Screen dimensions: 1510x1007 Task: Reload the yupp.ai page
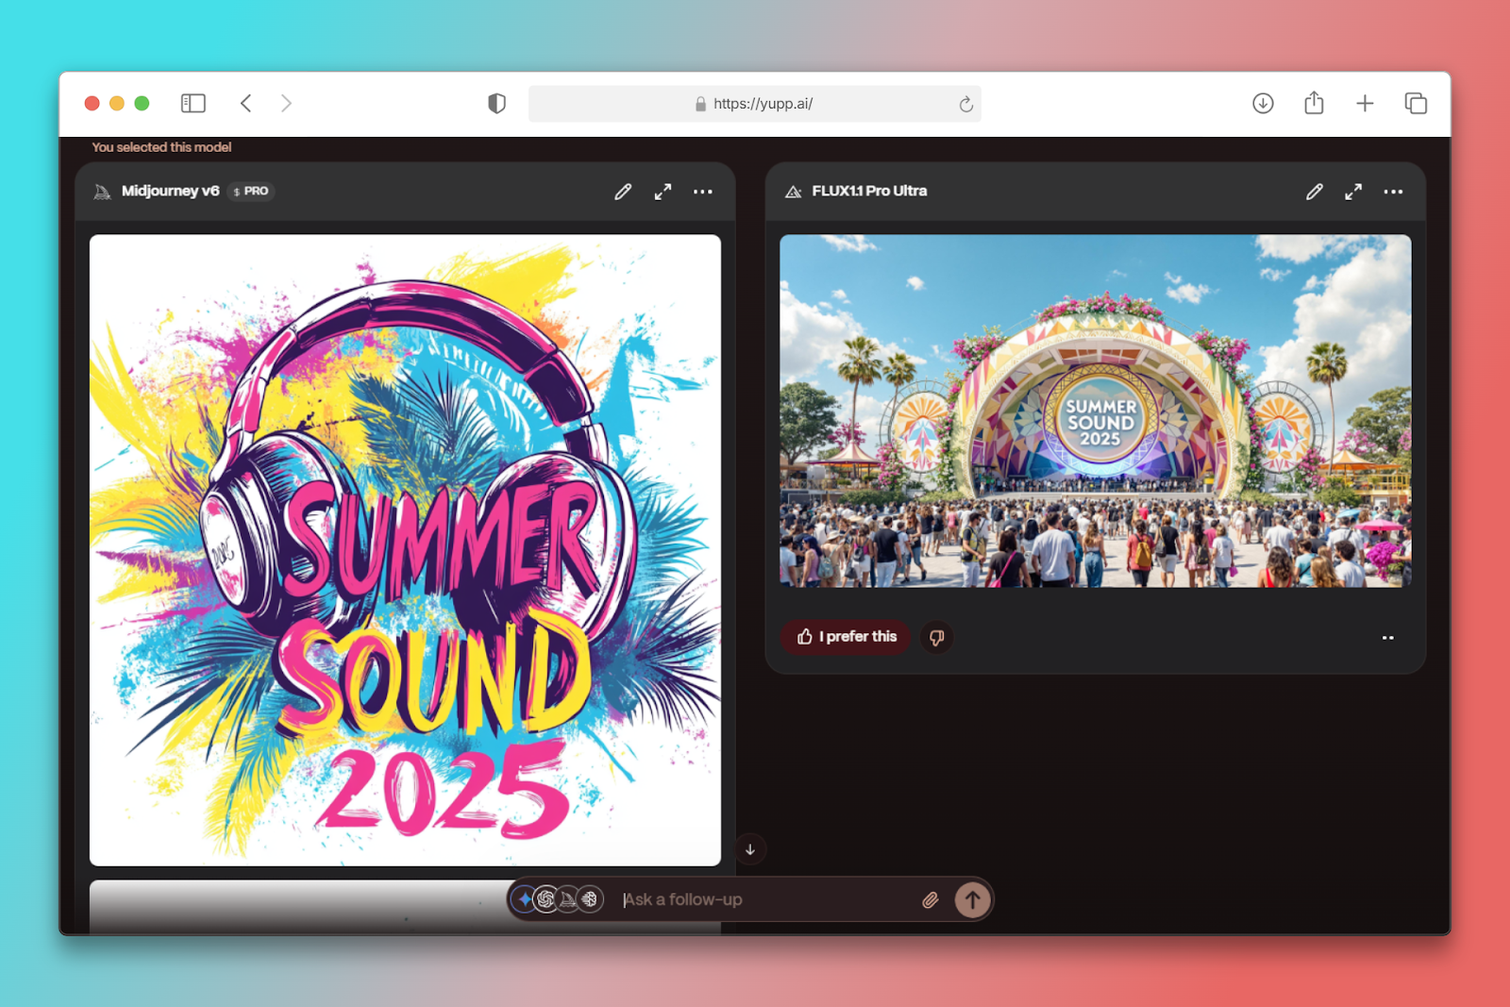point(965,104)
